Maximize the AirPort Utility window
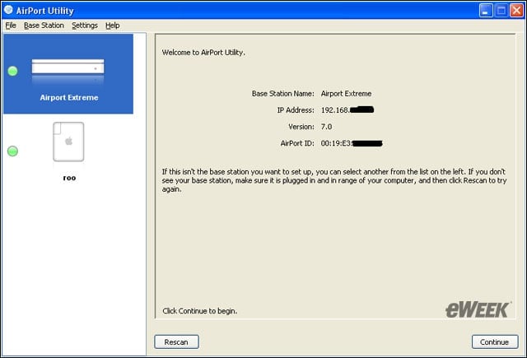The width and height of the screenshot is (527, 358). [x=501, y=11]
